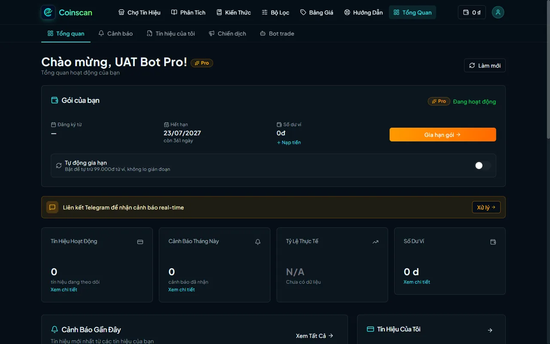
Task: Click bell icon in Cảnh Báo Tháng Này card
Action: [x=258, y=242]
